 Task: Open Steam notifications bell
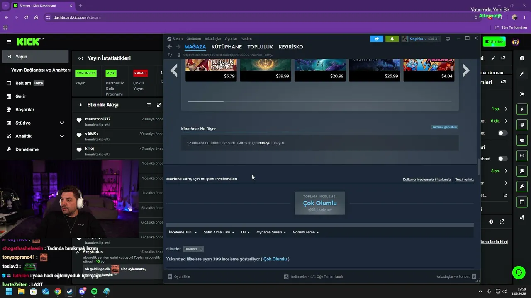[x=392, y=39]
